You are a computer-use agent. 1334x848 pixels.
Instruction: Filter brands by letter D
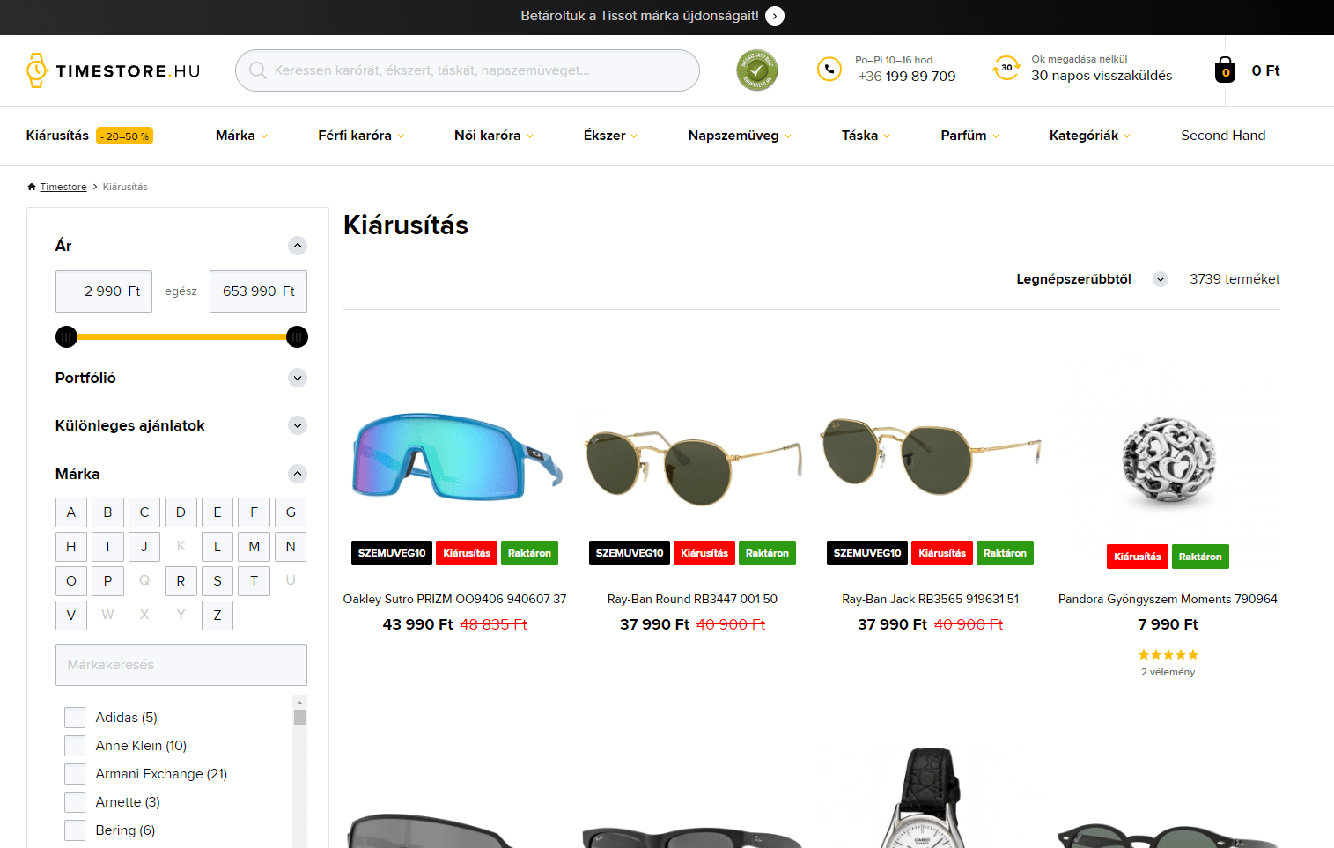pyautogui.click(x=181, y=512)
